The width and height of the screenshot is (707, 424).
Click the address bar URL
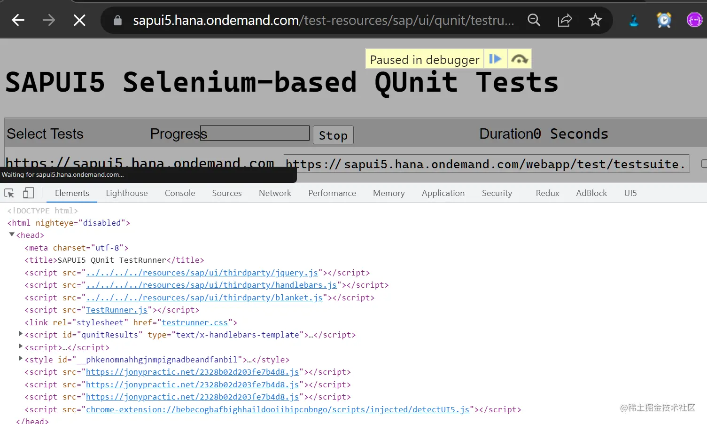[x=324, y=20]
